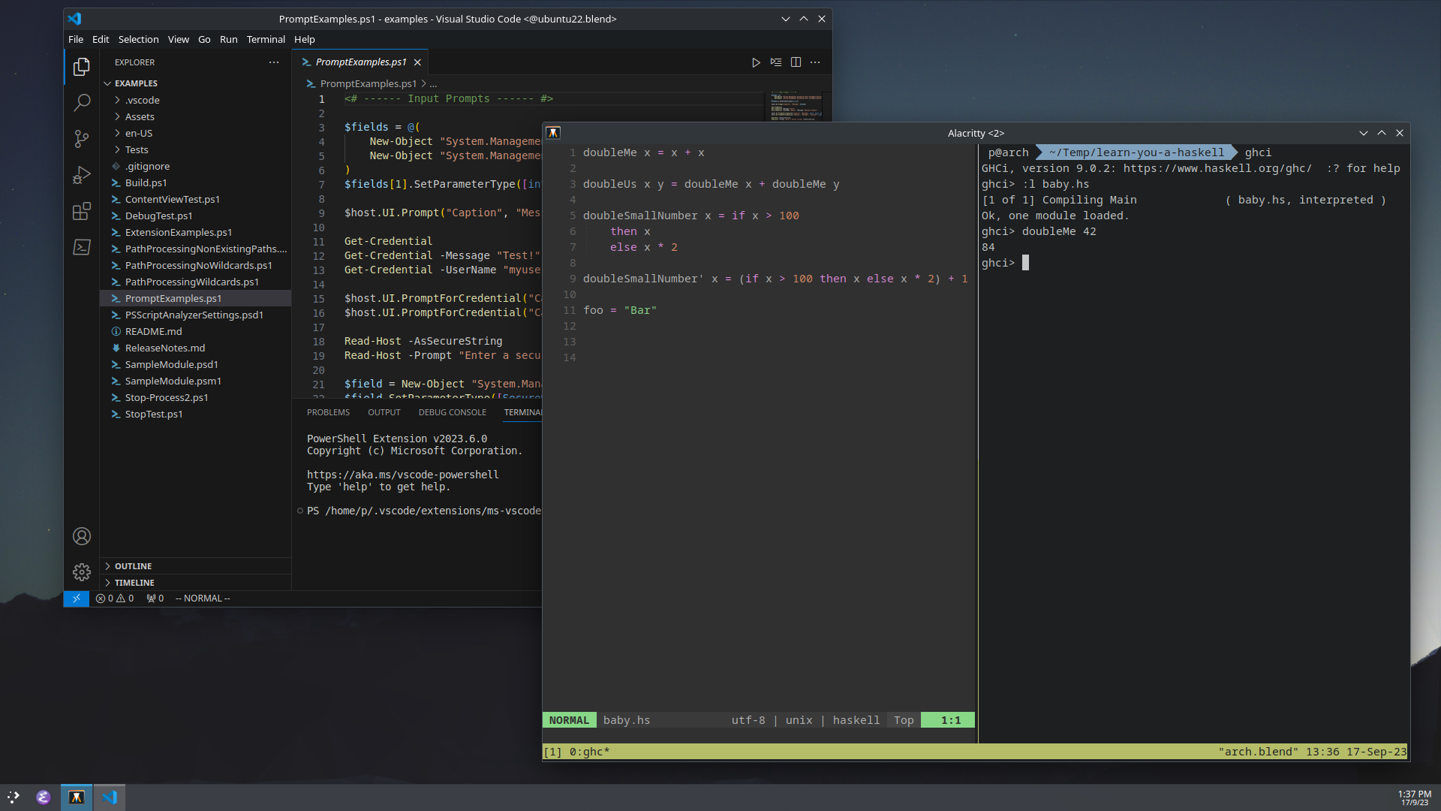
Task: Close the PromptExamples.ps1 editor tab
Action: tap(417, 62)
